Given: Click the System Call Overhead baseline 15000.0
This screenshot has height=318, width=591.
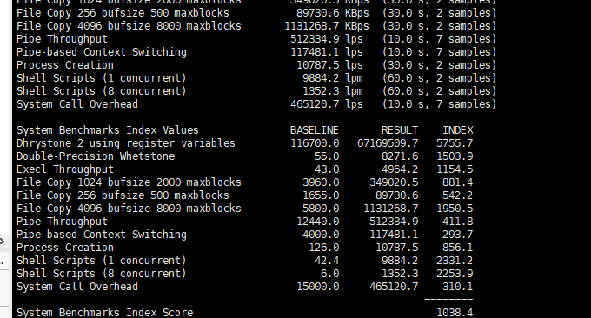Looking at the screenshot, I should point(317,287).
